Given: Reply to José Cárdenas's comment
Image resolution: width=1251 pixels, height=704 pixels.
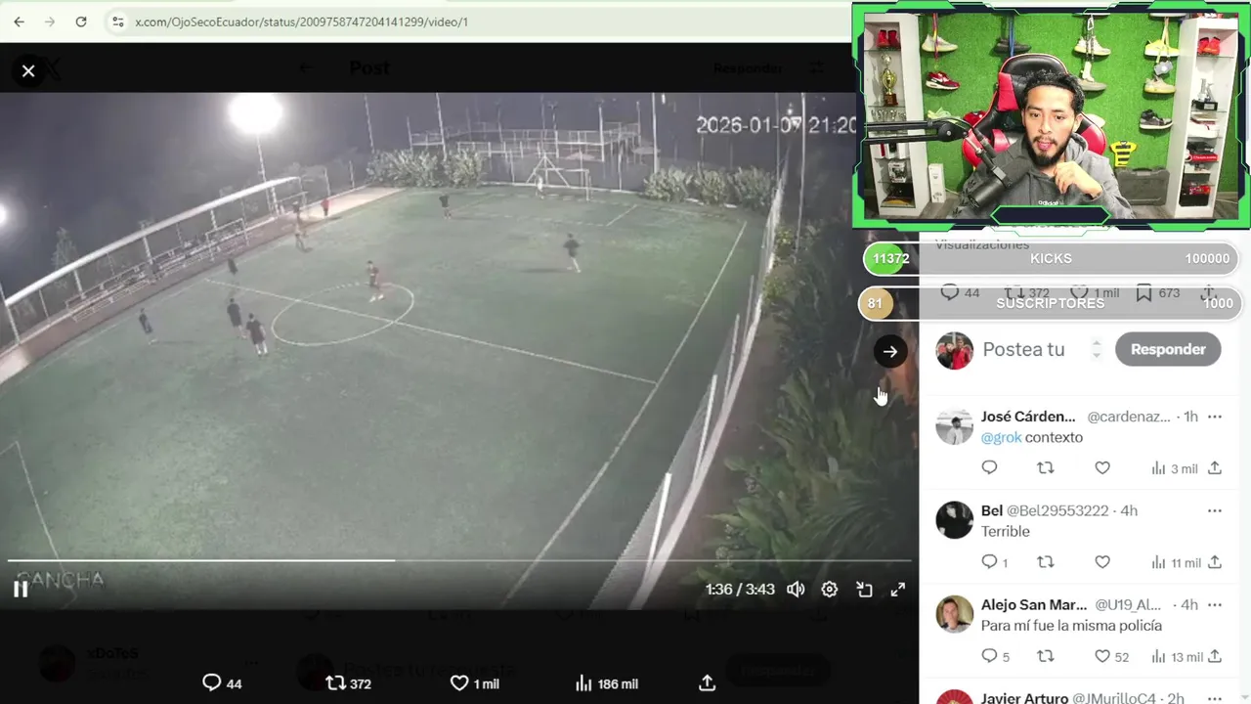Looking at the screenshot, I should pyautogui.click(x=989, y=468).
